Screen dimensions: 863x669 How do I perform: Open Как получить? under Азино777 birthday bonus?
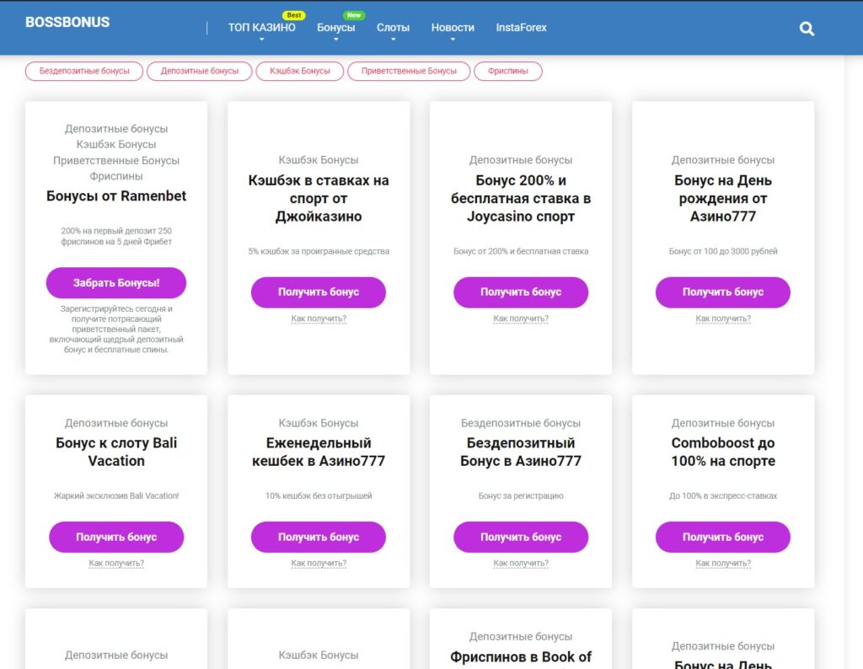[x=723, y=318]
